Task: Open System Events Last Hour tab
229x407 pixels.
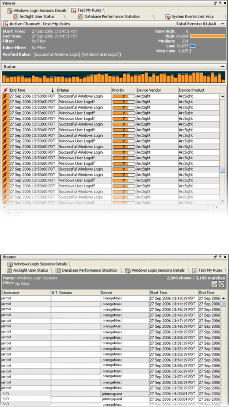Action: pyautogui.click(x=190, y=17)
